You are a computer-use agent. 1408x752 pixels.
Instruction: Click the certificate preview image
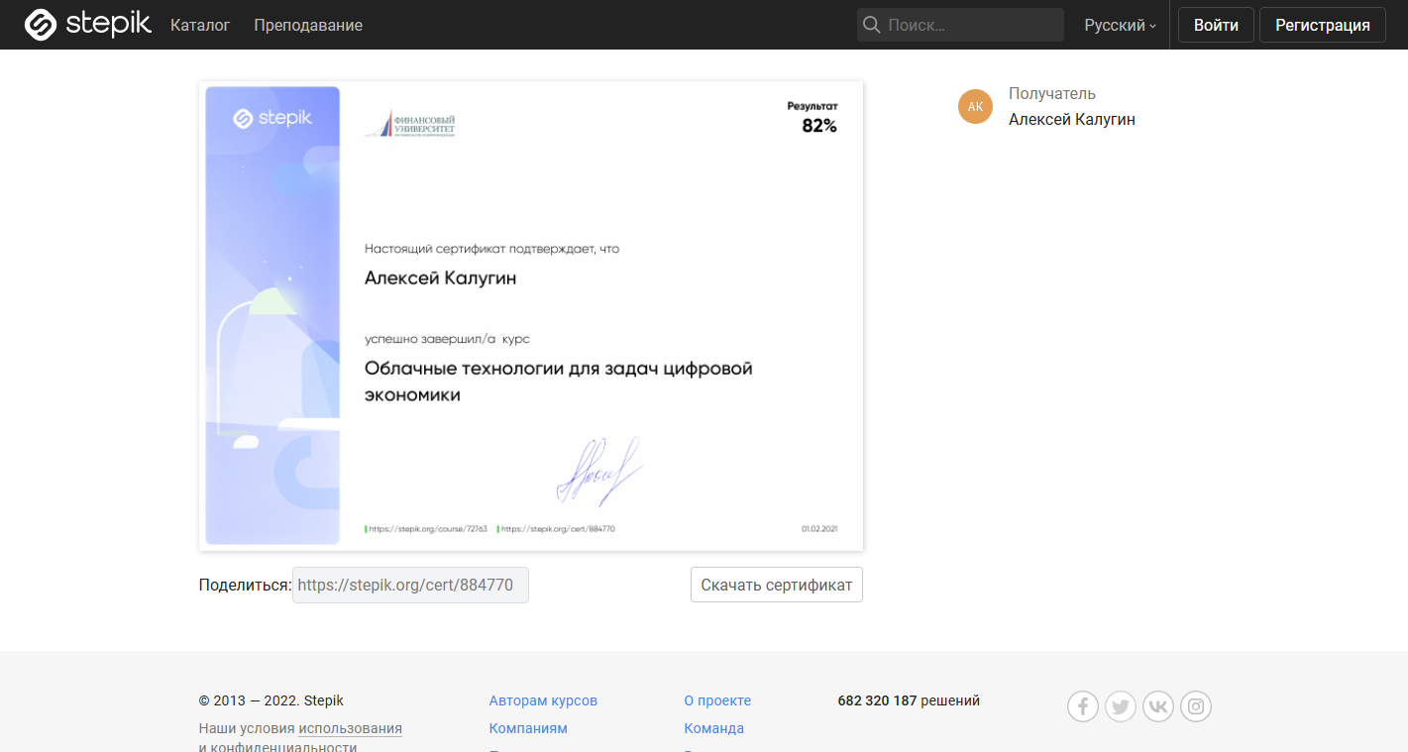(x=531, y=315)
